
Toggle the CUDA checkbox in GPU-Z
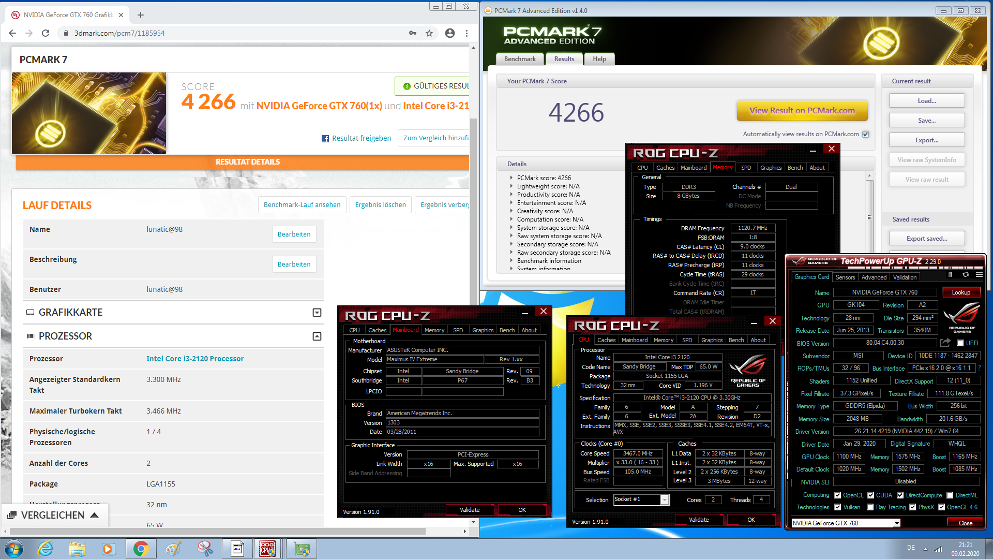pos(871,495)
